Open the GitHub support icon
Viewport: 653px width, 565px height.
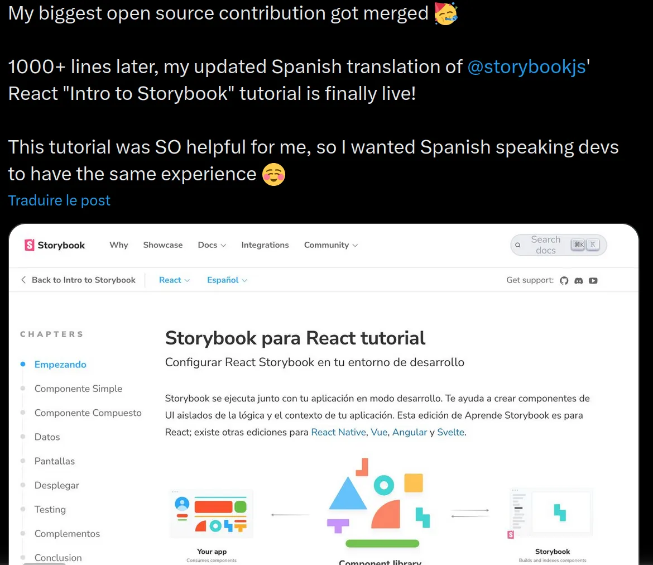pos(564,280)
